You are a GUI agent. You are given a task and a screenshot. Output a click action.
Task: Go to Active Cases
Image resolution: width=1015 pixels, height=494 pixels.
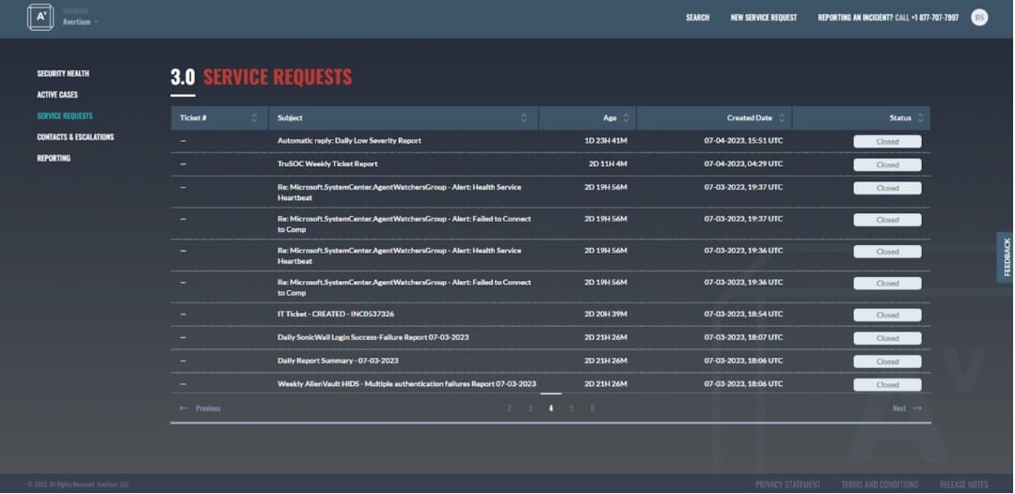coord(57,95)
